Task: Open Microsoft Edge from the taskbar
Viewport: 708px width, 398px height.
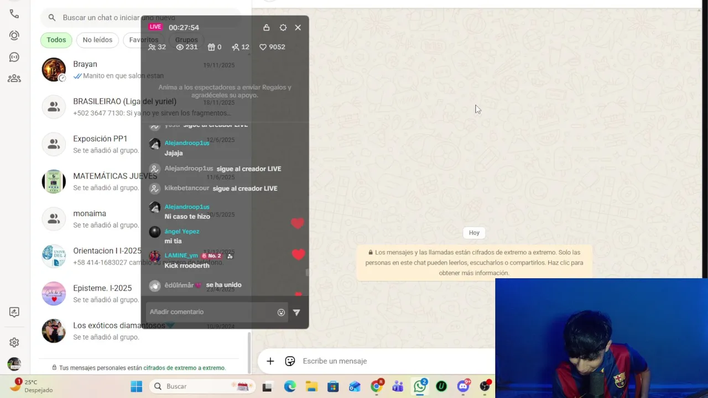Action: point(290,386)
